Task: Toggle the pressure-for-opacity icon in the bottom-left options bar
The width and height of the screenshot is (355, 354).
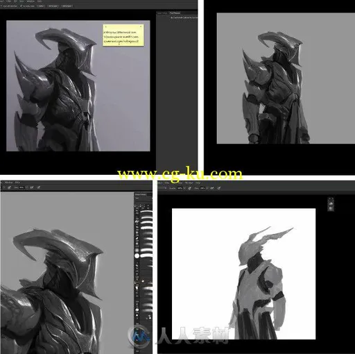Action: [9, 187]
